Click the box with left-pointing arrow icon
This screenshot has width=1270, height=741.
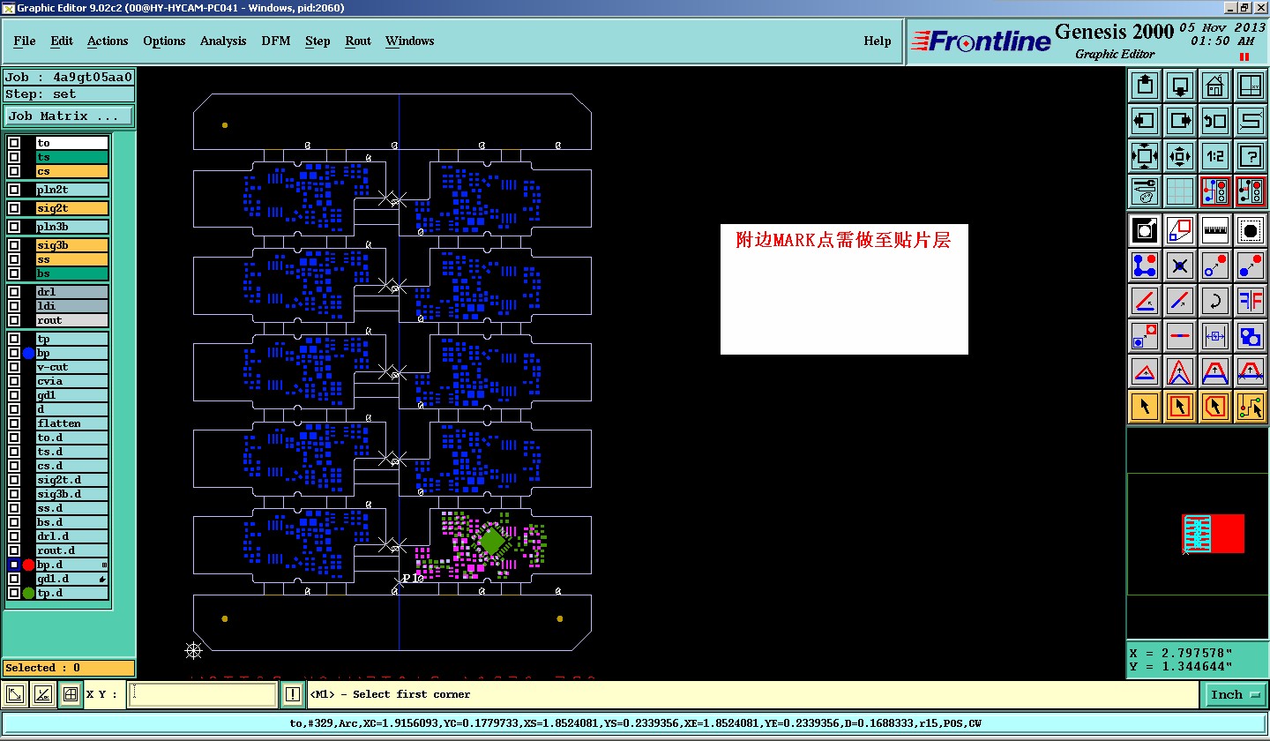[x=1145, y=121]
